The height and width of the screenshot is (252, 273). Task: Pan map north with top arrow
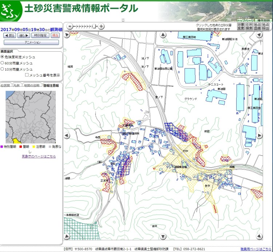[163, 35]
